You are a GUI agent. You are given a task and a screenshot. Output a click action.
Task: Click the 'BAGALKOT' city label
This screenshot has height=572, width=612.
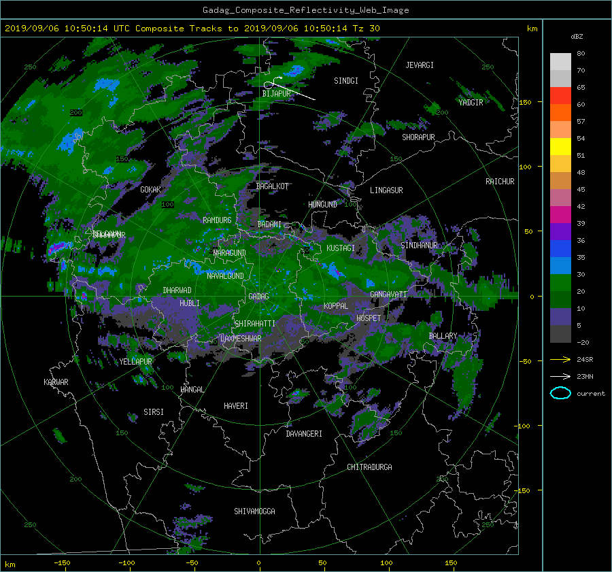coord(272,186)
